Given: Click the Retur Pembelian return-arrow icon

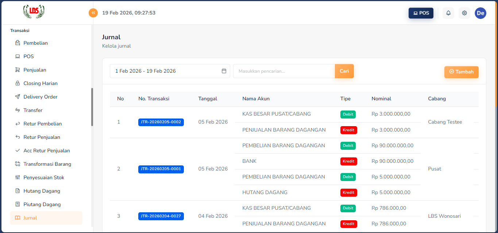Looking at the screenshot, I should tap(18, 124).
